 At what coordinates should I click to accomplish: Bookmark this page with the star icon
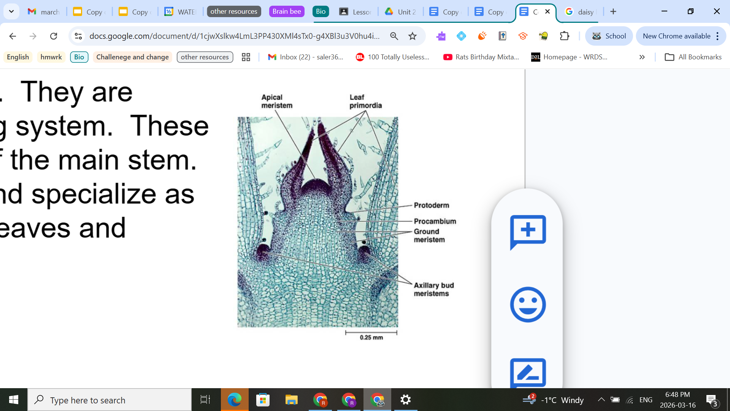pyautogui.click(x=413, y=36)
